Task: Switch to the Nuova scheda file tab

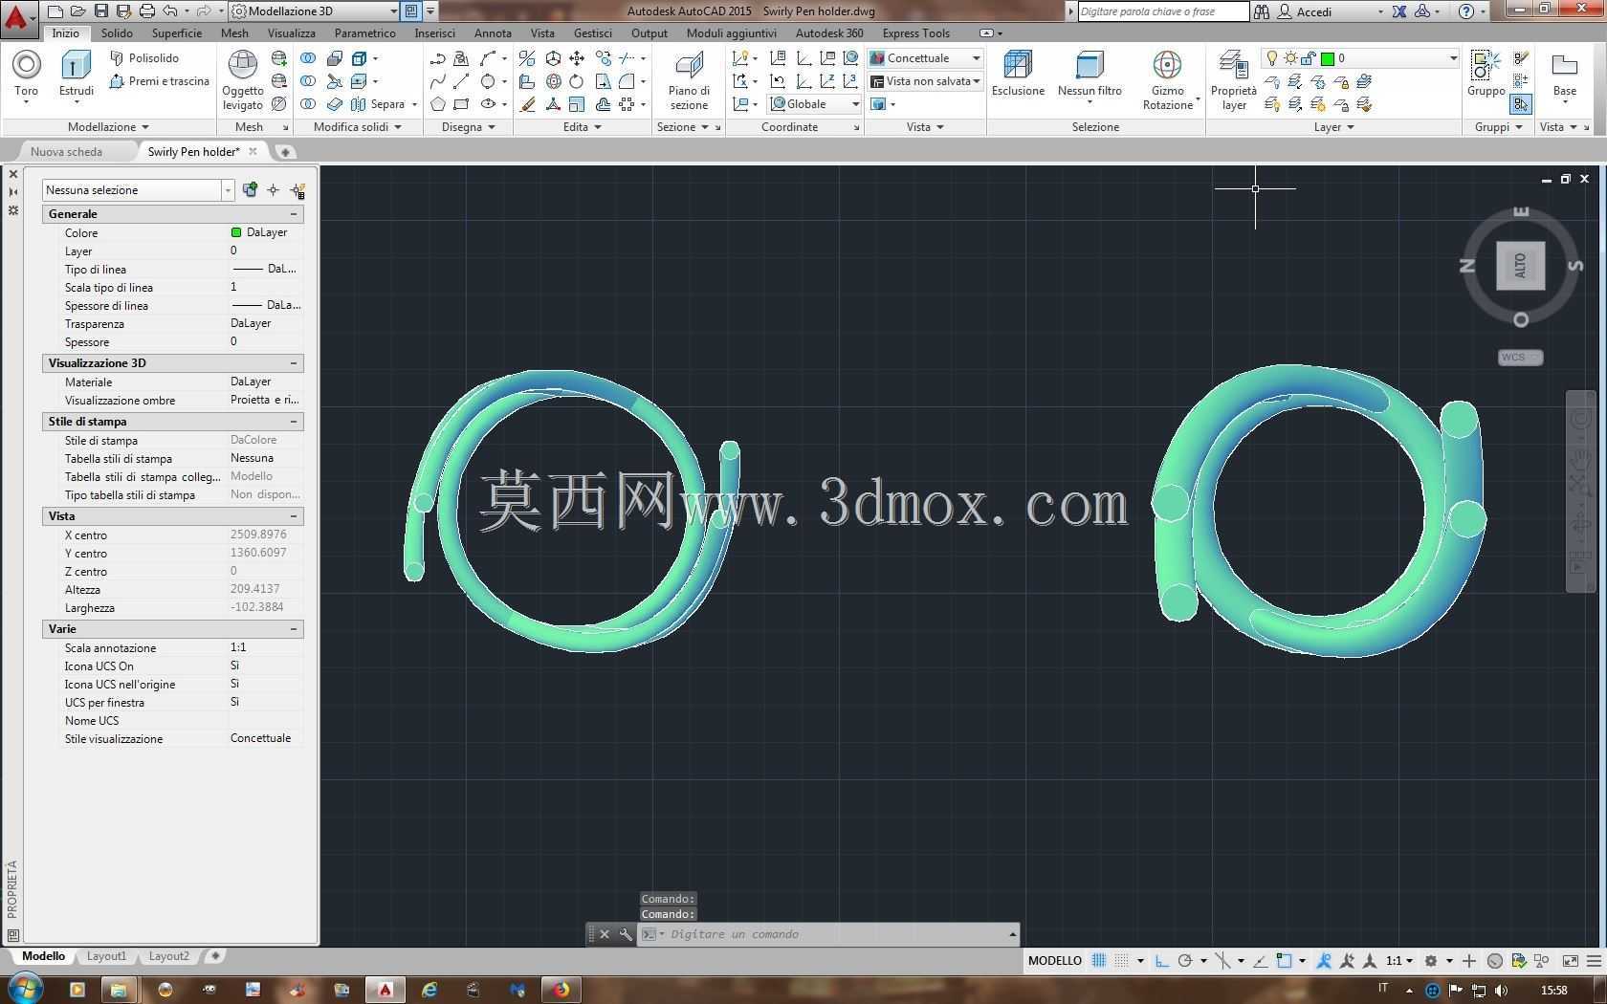Action: (66, 151)
